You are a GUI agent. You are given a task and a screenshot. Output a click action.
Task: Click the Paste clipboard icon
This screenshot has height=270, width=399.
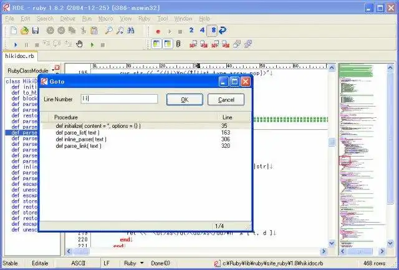94,31
